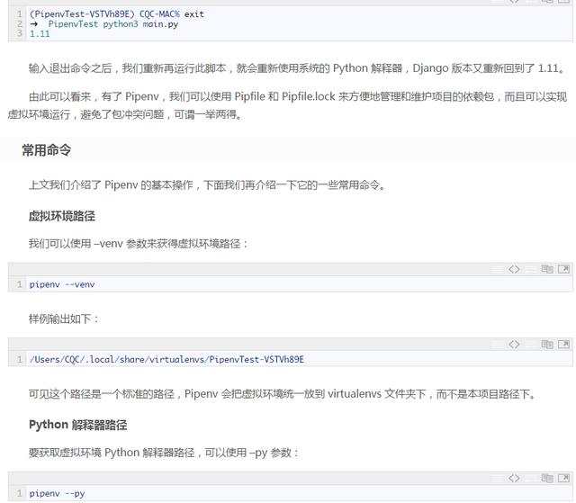This screenshot has height=503, width=576.
Task: Click paragraph starting '由此可以看来，有了 Pipenv'
Action: [288, 106]
